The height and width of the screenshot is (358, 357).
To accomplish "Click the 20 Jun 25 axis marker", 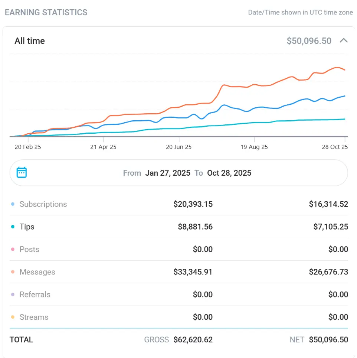I will pyautogui.click(x=178, y=147).
